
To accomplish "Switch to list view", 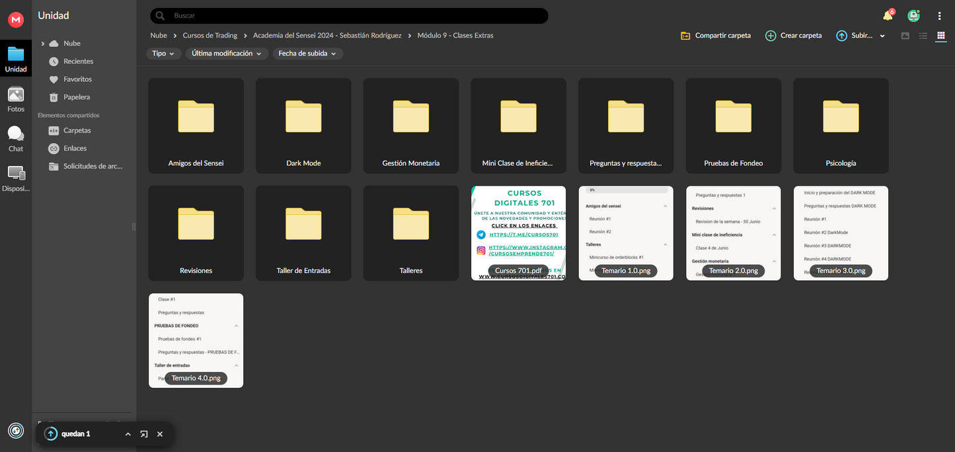I will click(923, 36).
